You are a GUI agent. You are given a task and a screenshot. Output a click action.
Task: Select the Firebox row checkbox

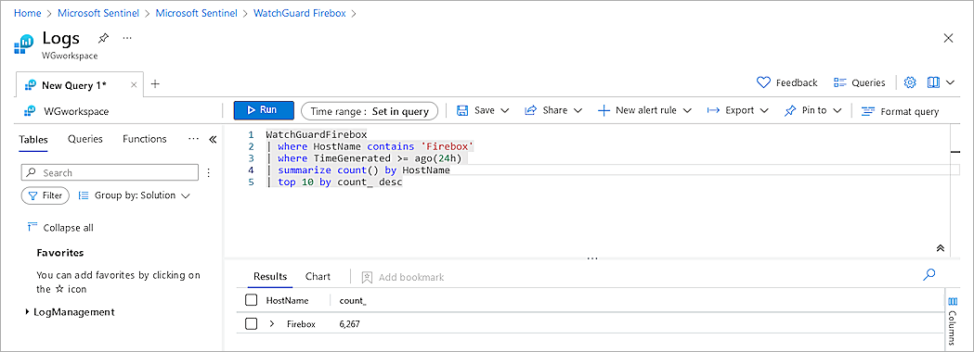click(x=251, y=323)
